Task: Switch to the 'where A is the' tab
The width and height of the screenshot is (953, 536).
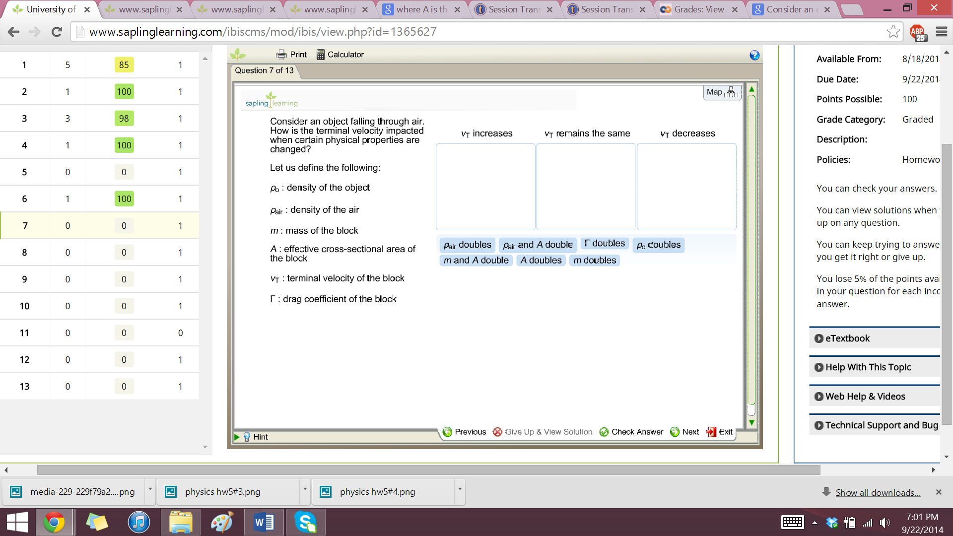Action: 422,9
